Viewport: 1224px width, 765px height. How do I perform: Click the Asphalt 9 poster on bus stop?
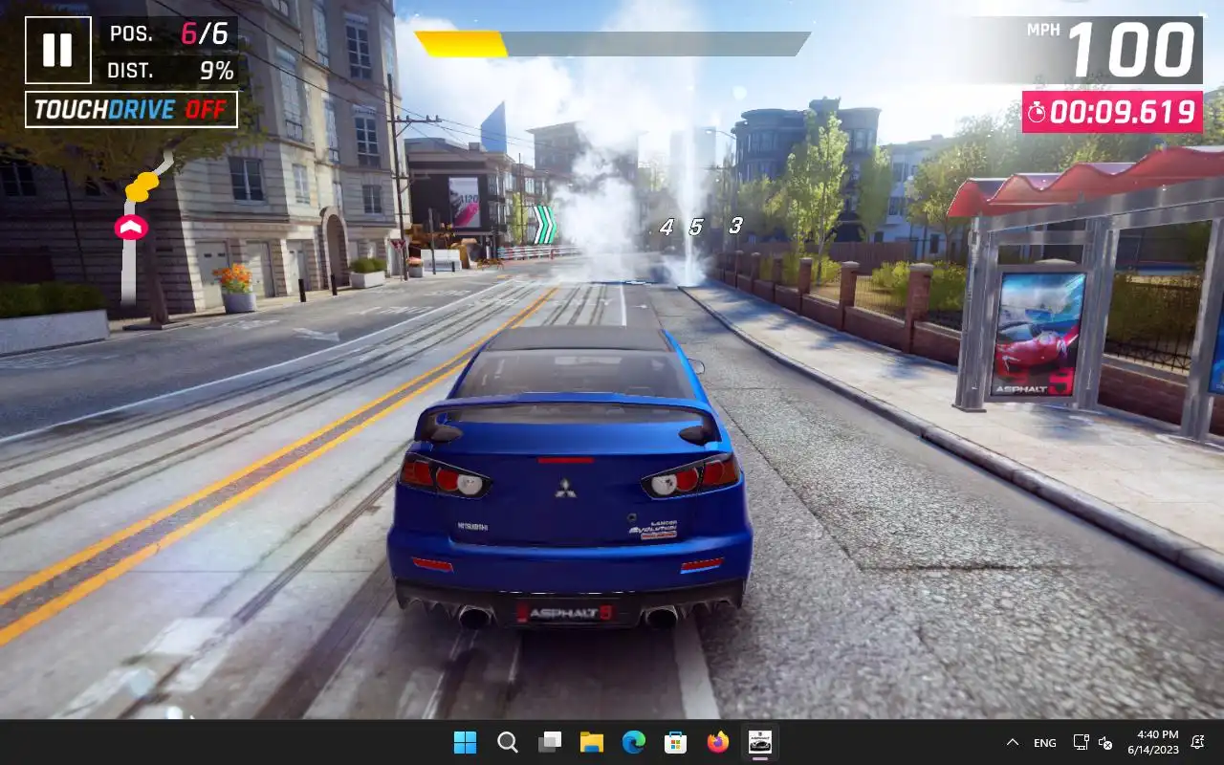pyautogui.click(x=1038, y=335)
